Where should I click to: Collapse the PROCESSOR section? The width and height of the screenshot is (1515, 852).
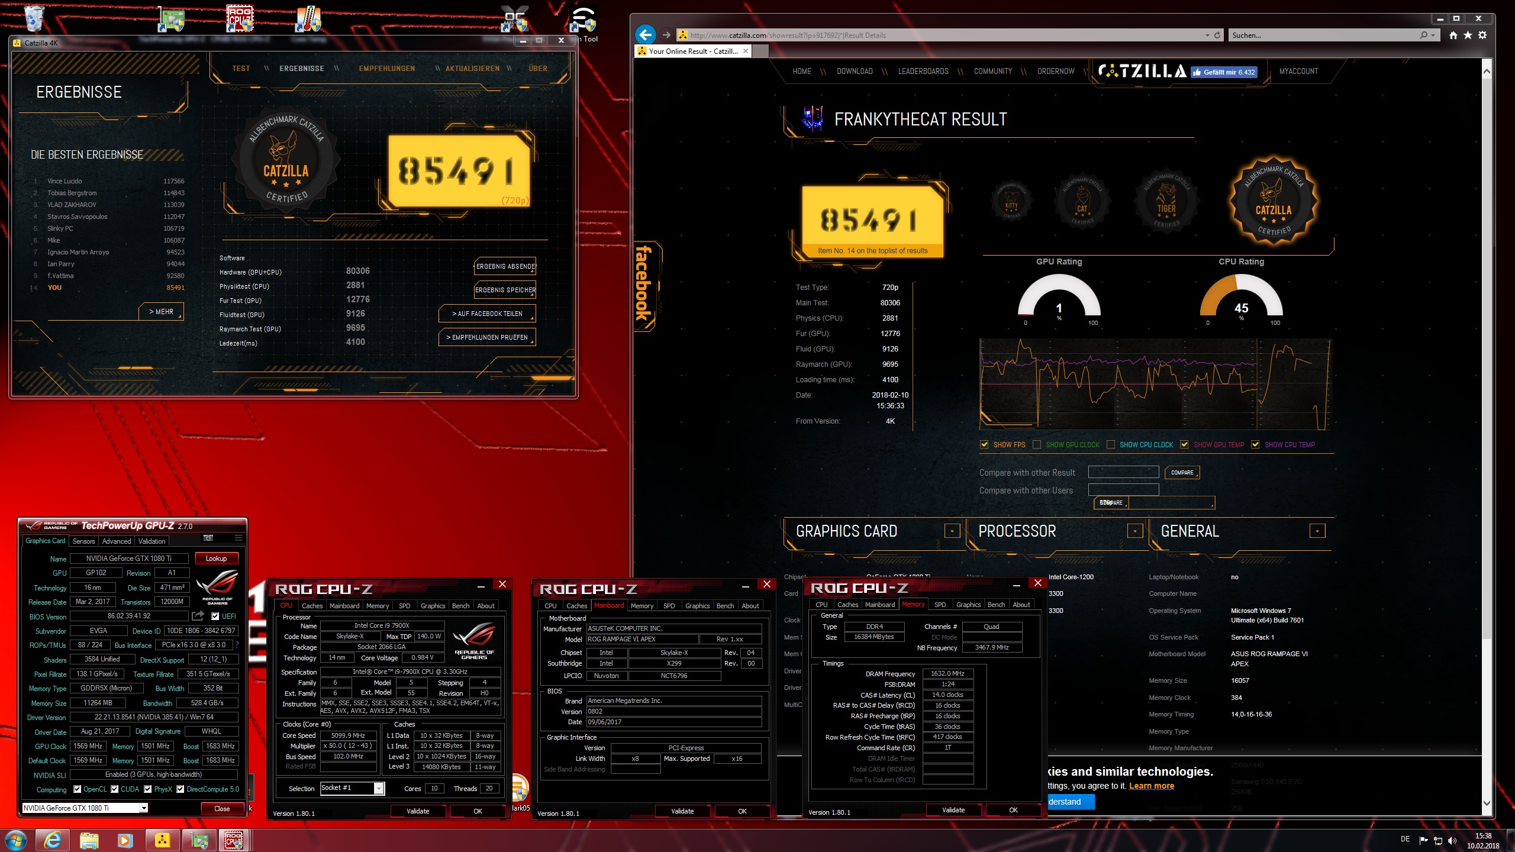[x=1134, y=531]
